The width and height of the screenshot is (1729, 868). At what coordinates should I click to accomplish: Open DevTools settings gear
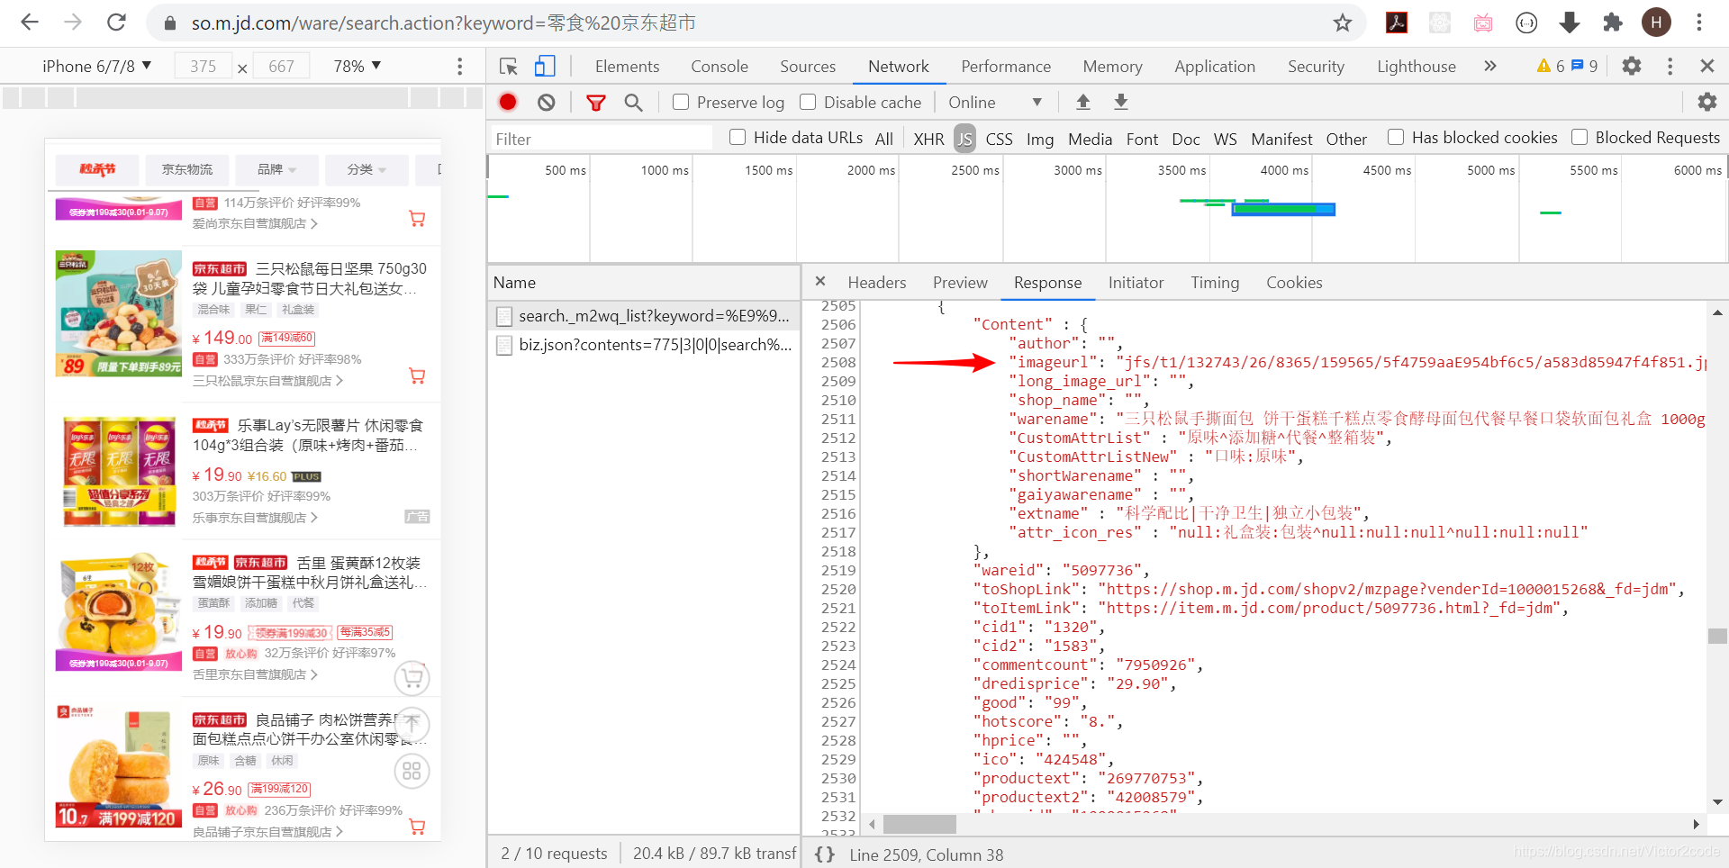(x=1632, y=66)
